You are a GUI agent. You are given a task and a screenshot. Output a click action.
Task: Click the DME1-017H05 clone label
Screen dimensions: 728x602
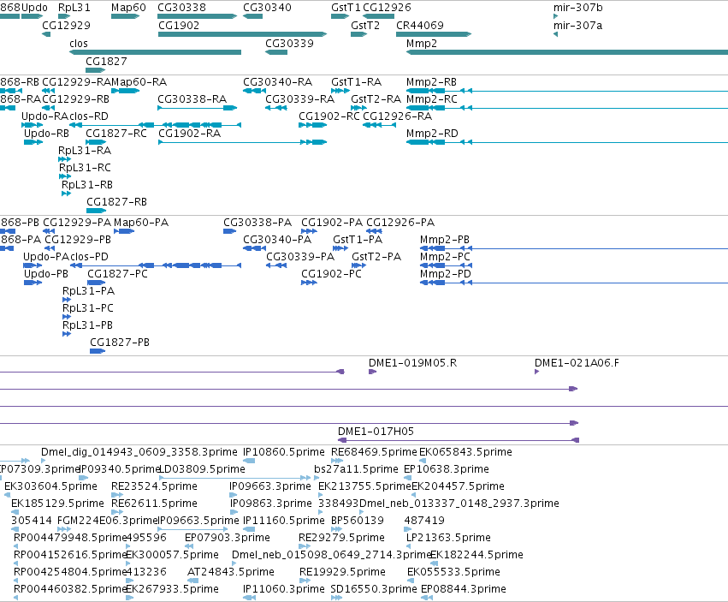point(376,432)
